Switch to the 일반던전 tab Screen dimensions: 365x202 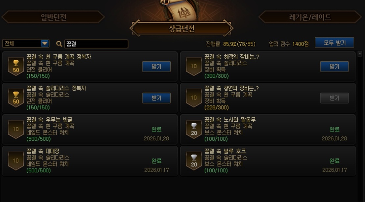pyautogui.click(x=53, y=17)
